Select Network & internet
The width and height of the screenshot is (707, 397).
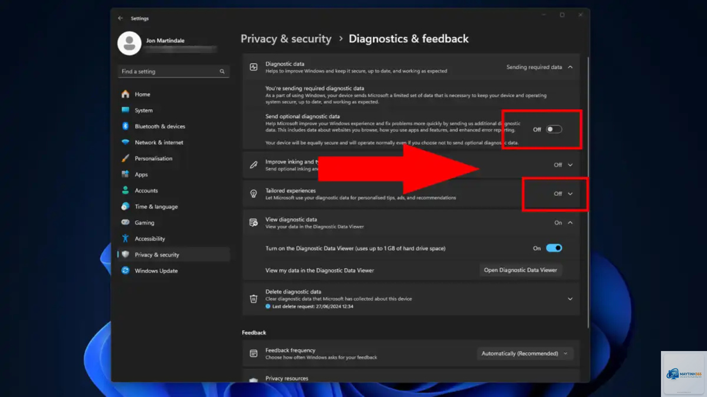[x=174, y=142]
